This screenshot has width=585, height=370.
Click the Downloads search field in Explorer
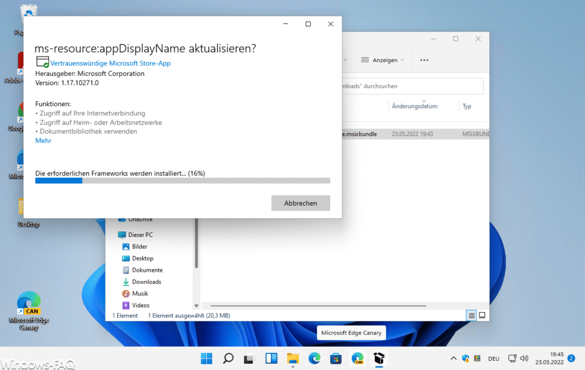click(x=412, y=86)
